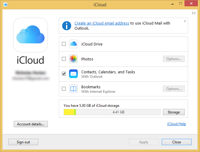The width and height of the screenshot is (200, 152).
Task: Uncheck Contacts, Calendars, and Tasks
Action: point(64,74)
